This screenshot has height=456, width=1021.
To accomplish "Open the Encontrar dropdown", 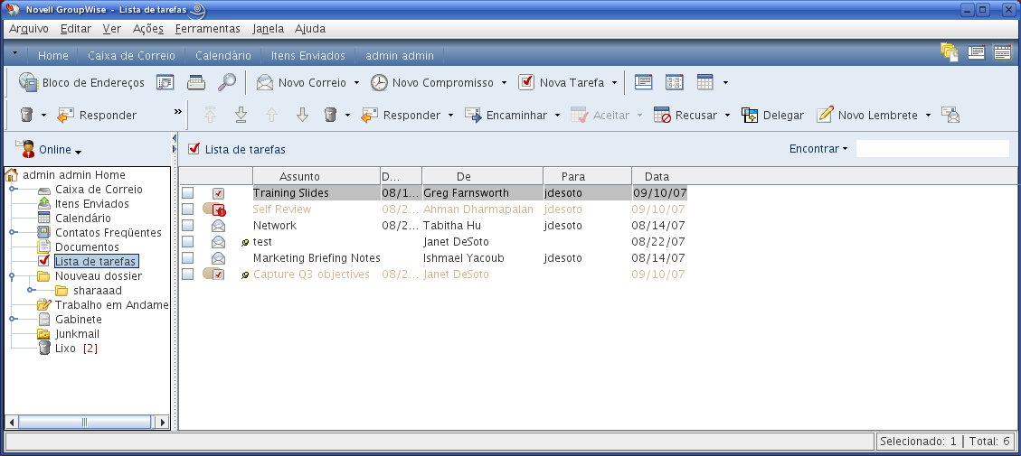I will [818, 149].
